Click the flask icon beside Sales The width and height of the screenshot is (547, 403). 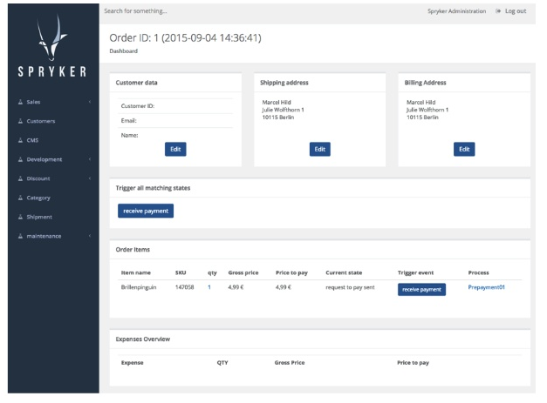pos(20,102)
